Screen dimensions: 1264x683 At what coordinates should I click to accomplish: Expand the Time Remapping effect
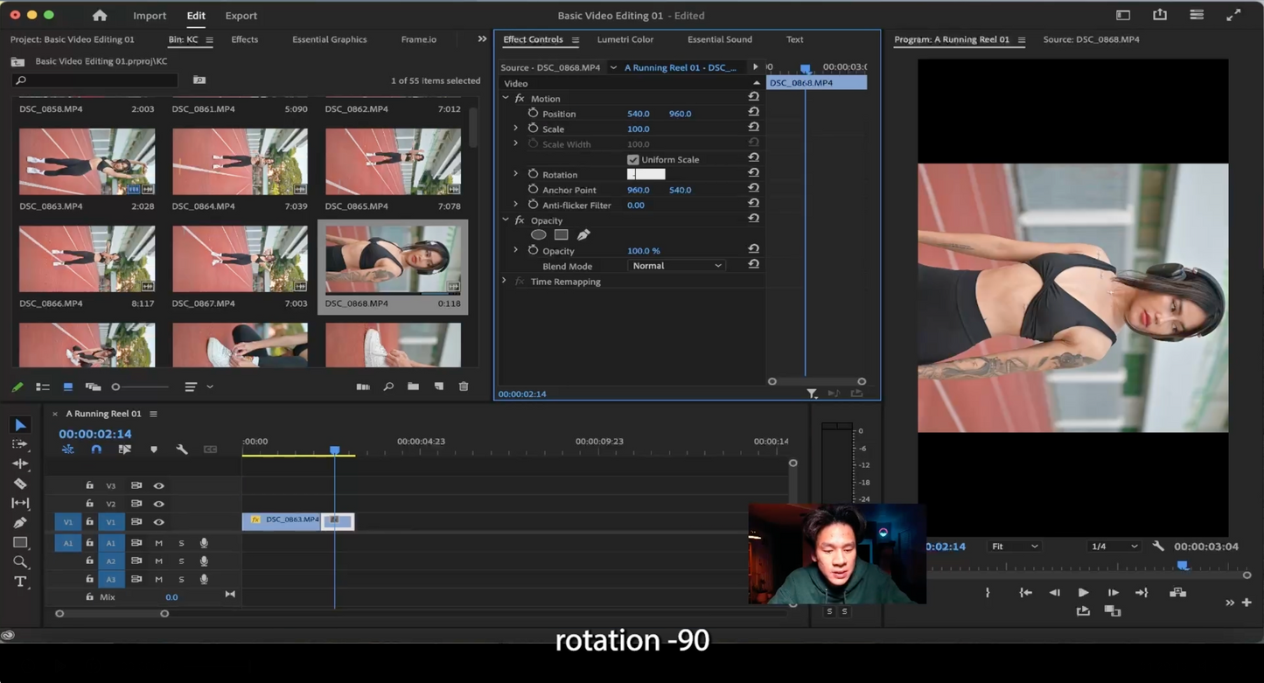(x=505, y=282)
